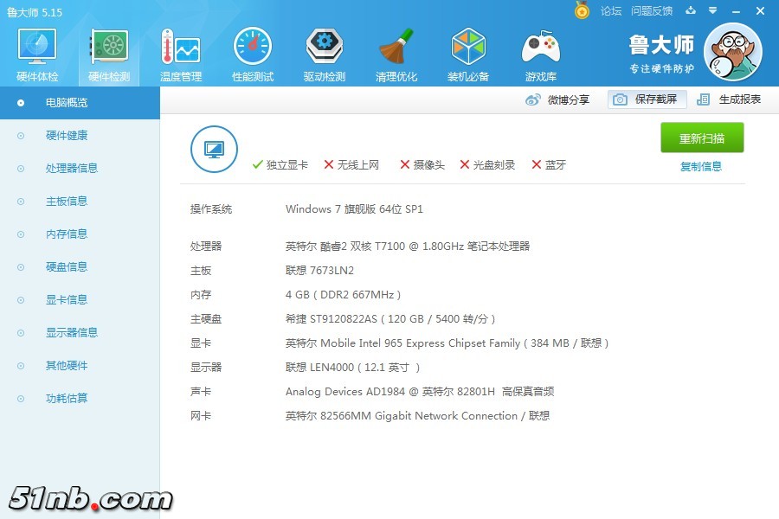Click the 鲁大师 mascot avatar image
This screenshot has height=519, width=779.
[732, 52]
